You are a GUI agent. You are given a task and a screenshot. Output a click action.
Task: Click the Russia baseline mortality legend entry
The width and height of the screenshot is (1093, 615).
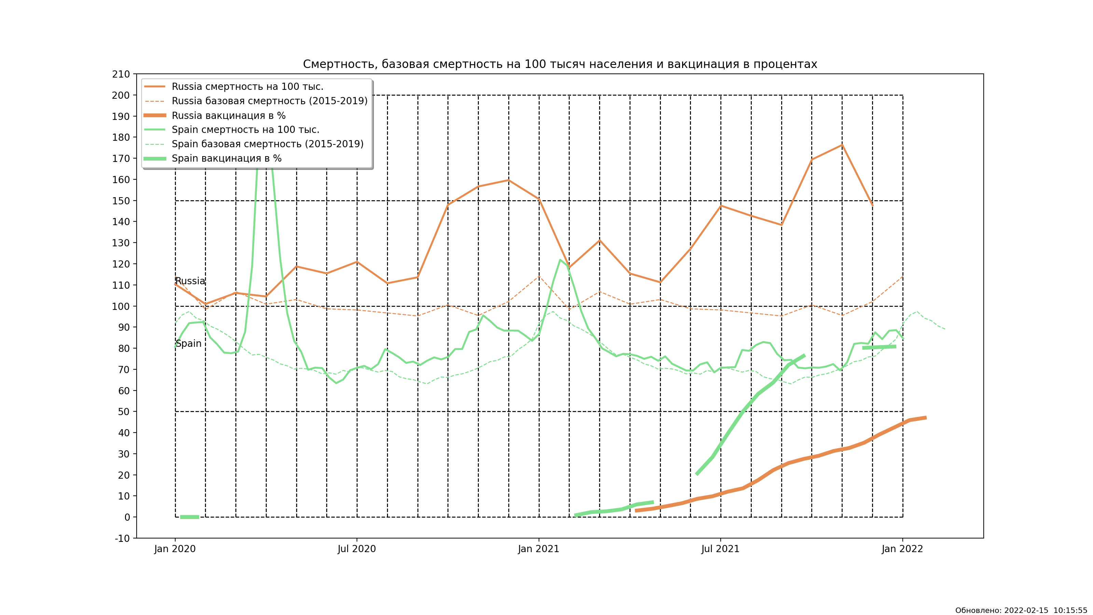[x=269, y=101]
